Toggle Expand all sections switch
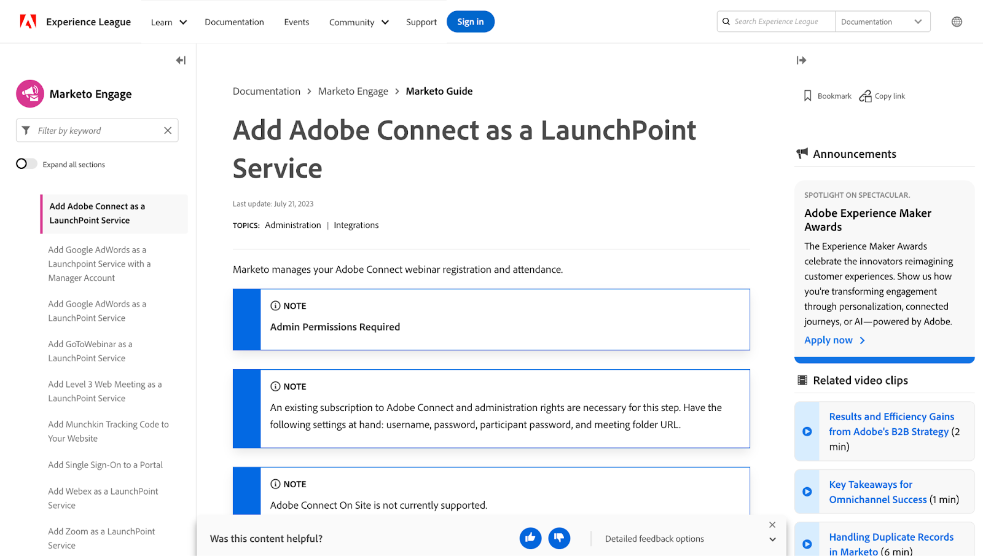The image size is (983, 556). click(x=26, y=163)
